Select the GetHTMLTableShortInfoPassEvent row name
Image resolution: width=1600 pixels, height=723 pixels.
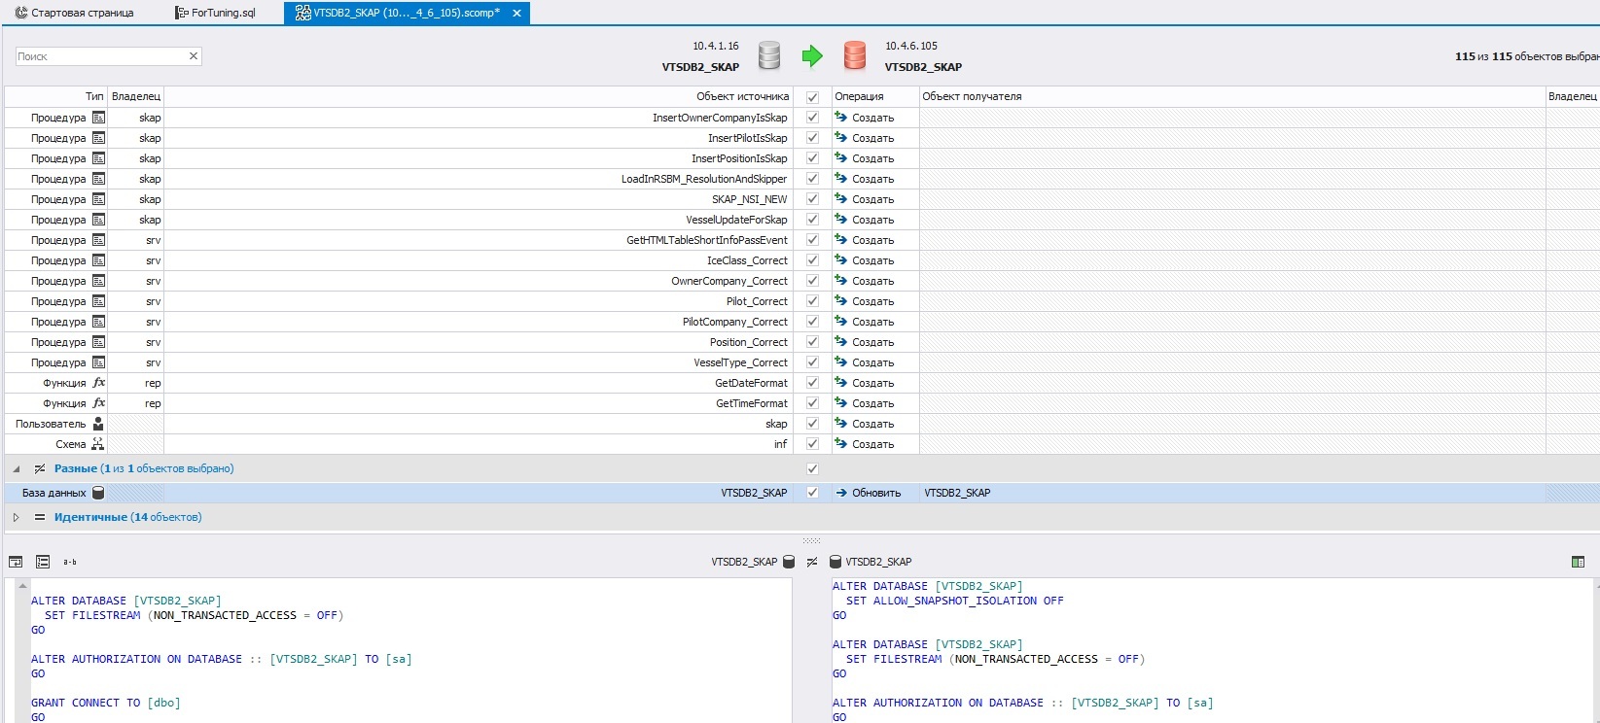click(706, 240)
